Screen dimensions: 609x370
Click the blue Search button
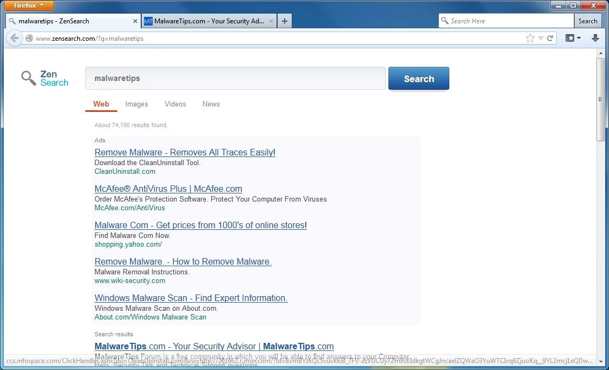[419, 78]
